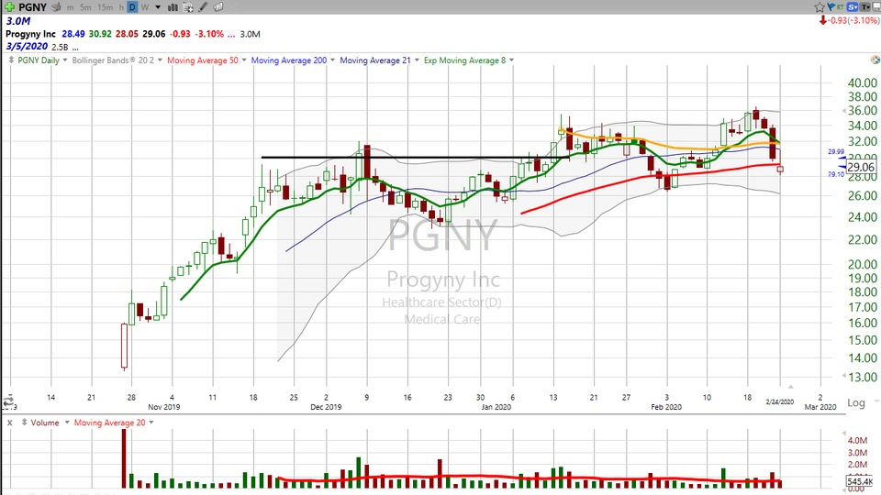Expand the Moving Average 200 dropdown

coord(332,60)
